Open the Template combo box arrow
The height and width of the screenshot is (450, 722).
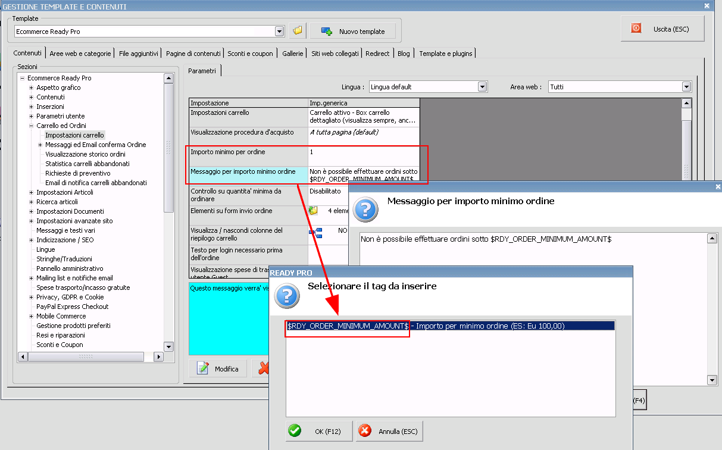click(x=280, y=31)
